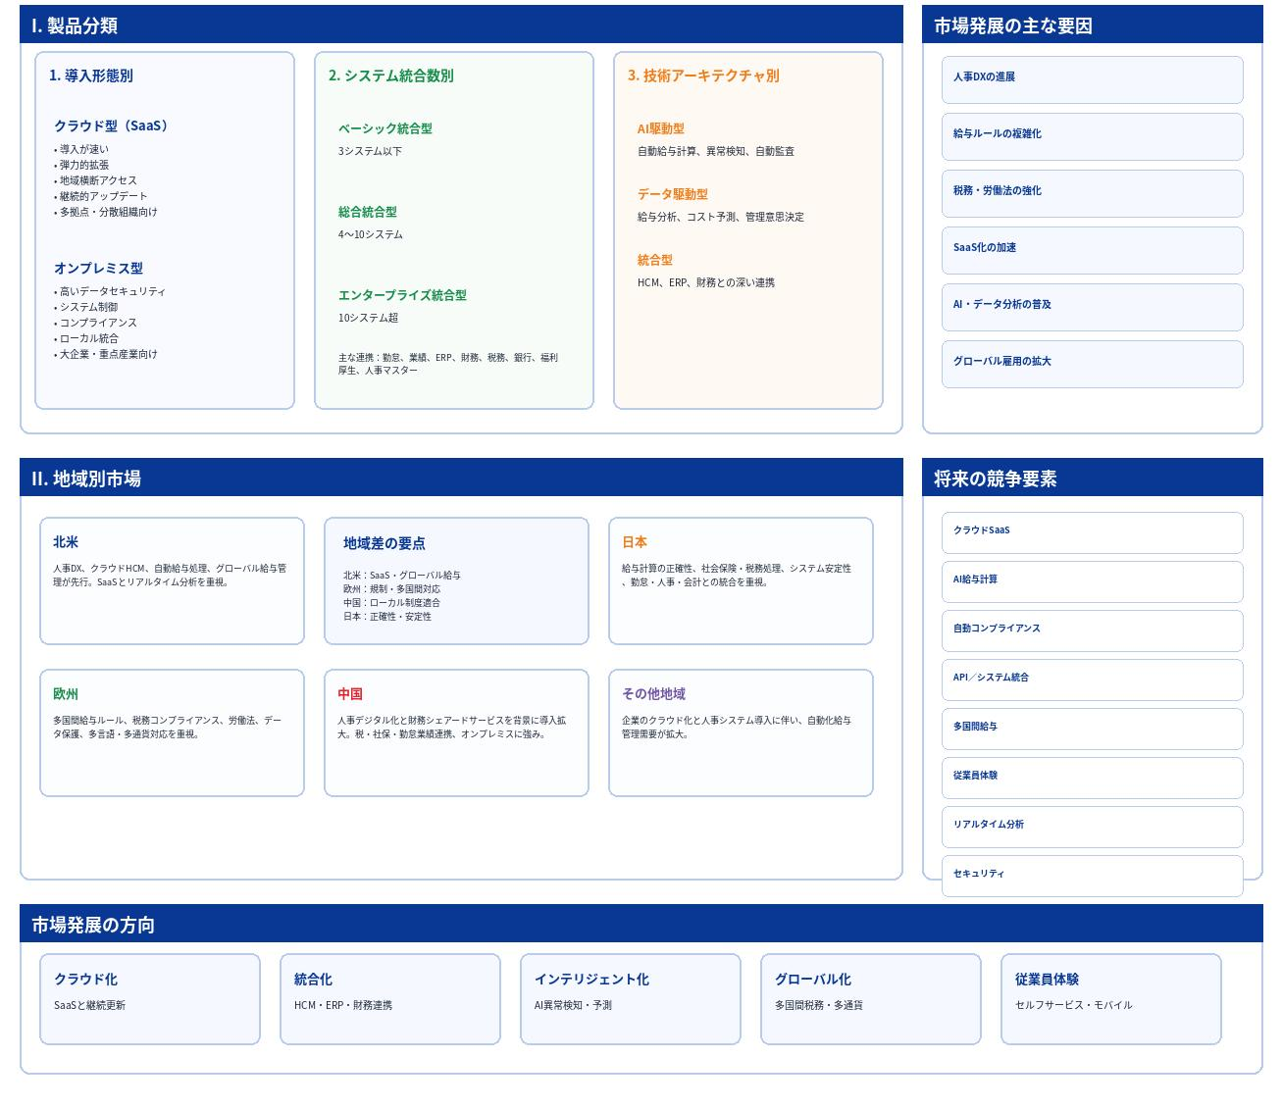The width and height of the screenshot is (1282, 1108).
Task: Select the 日本 market card
Action: click(x=741, y=580)
